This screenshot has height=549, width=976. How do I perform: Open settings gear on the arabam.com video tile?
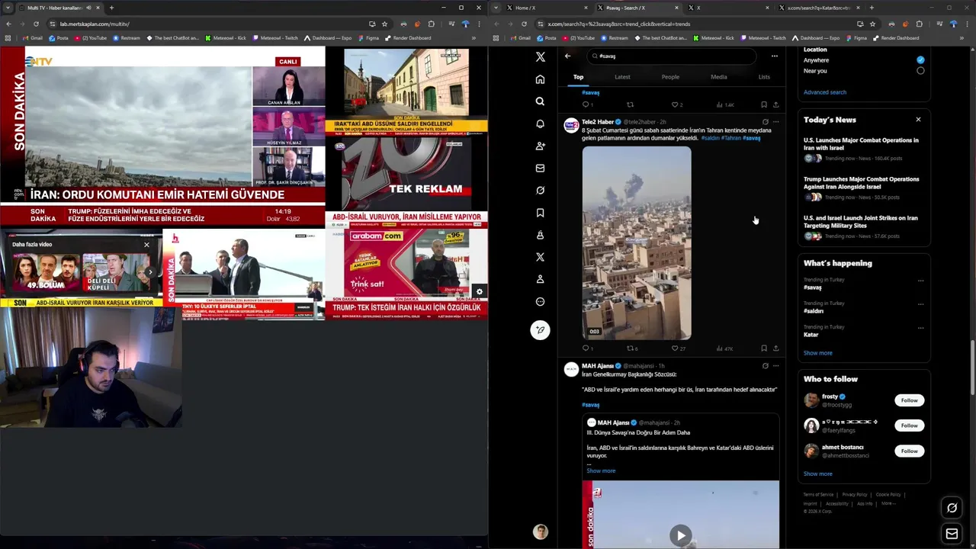(x=479, y=291)
